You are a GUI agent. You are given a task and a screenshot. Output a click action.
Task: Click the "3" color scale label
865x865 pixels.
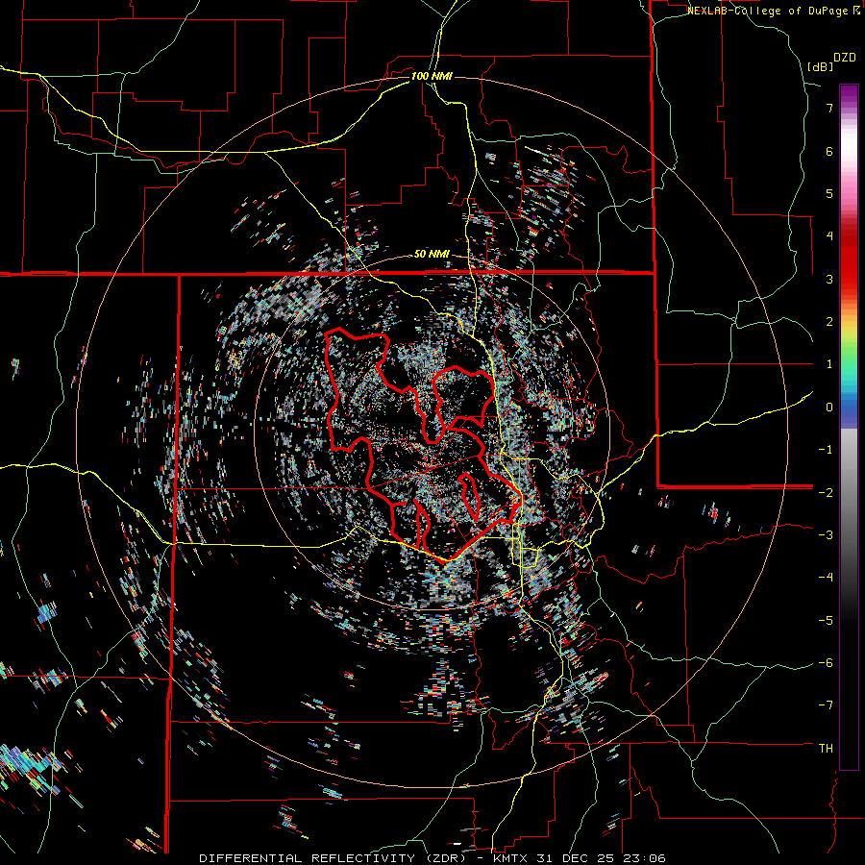point(829,279)
